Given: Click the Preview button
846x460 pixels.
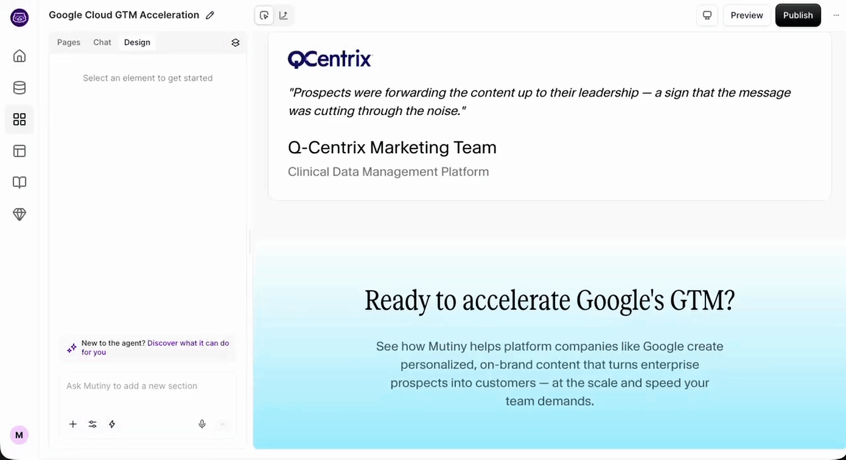Looking at the screenshot, I should point(747,15).
